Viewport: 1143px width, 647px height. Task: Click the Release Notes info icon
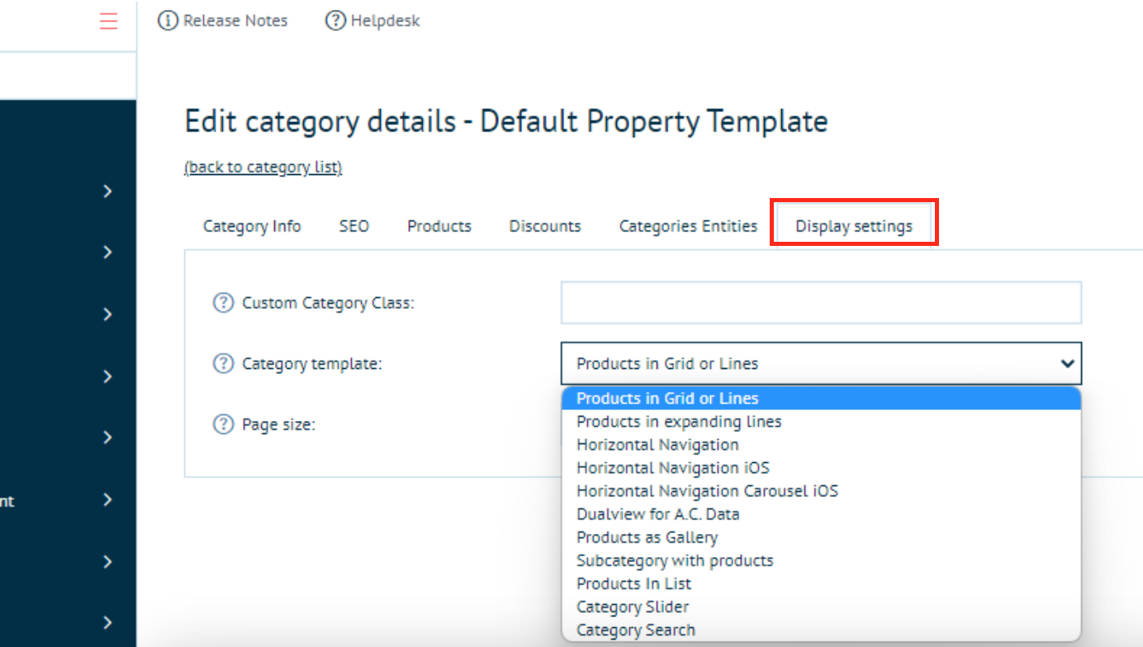pos(168,21)
